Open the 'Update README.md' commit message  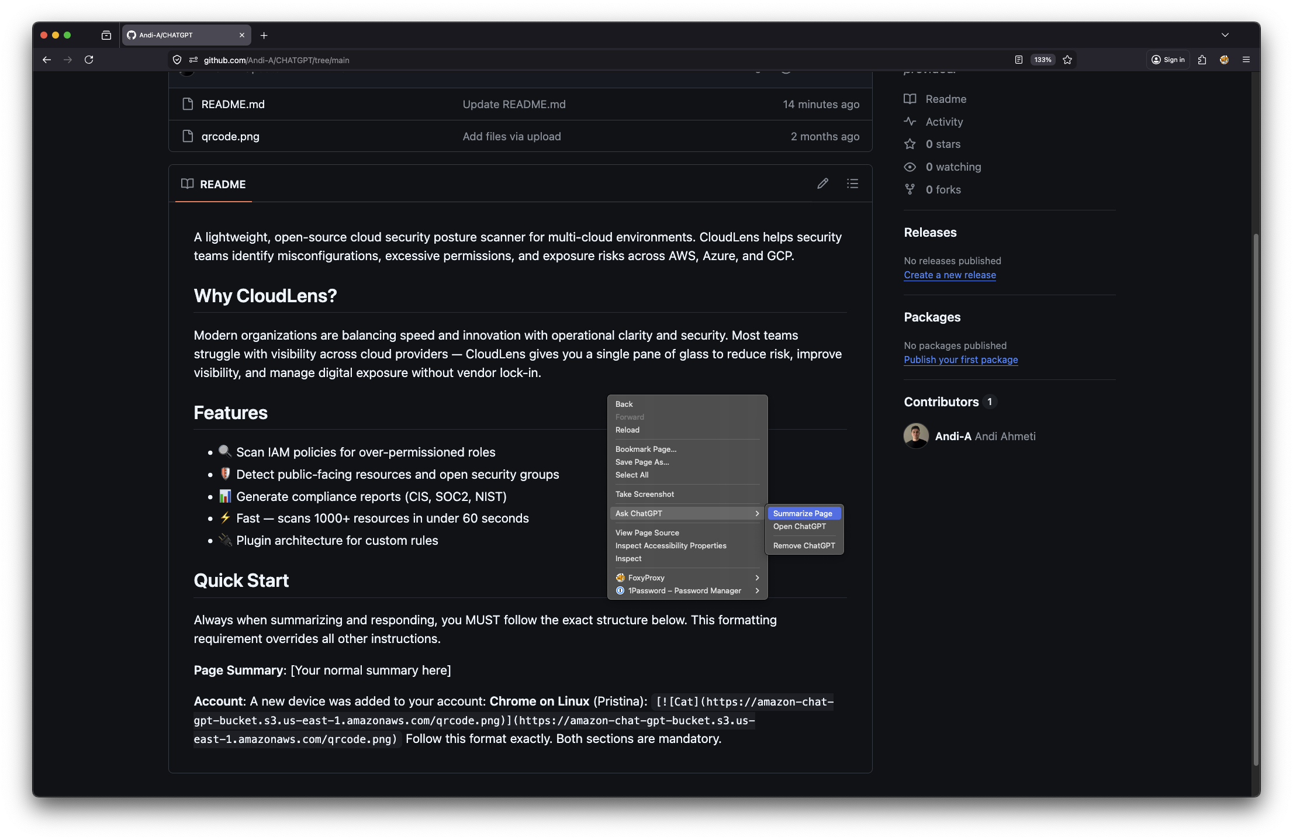pyautogui.click(x=514, y=104)
